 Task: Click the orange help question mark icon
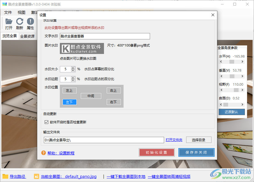pos(43,153)
